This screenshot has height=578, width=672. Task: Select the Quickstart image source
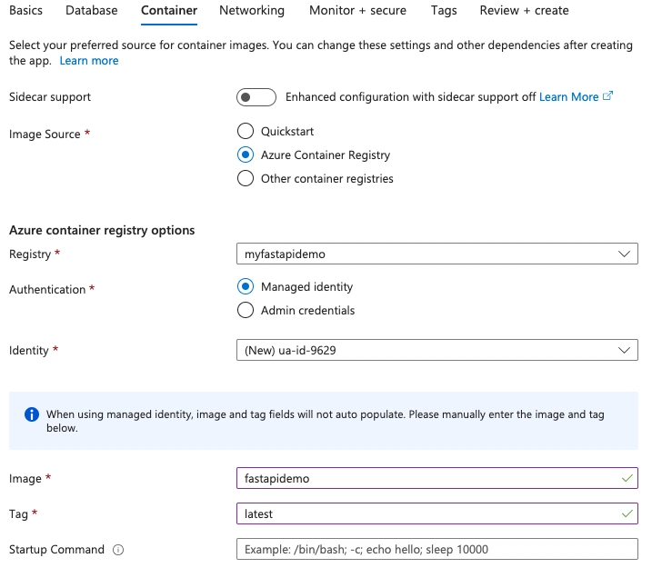coord(246,131)
